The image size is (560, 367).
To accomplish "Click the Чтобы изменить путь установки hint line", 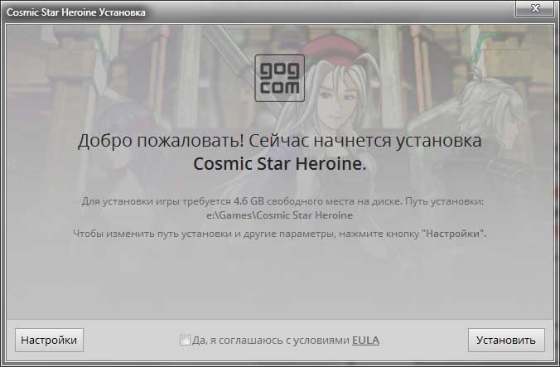I will point(280,234).
